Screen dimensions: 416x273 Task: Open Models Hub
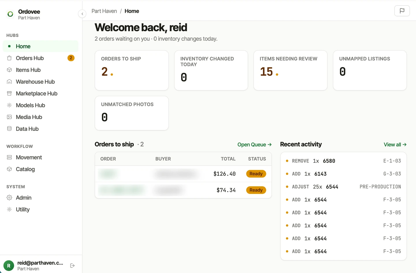pos(40,105)
